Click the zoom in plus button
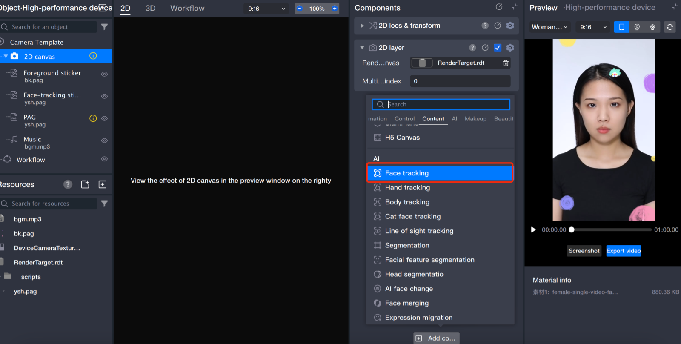Image resolution: width=681 pixels, height=344 pixels. point(335,9)
